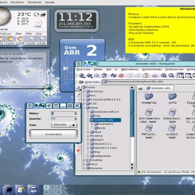195x195 pixels.
Task: Click Konqueror's Forward arrow
Action: [97, 76]
